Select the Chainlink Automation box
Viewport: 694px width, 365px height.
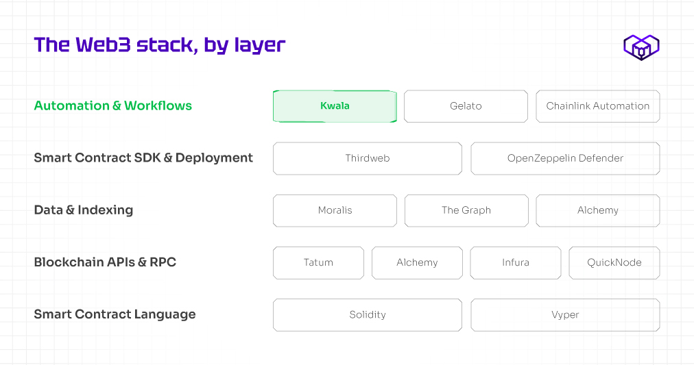[597, 106]
